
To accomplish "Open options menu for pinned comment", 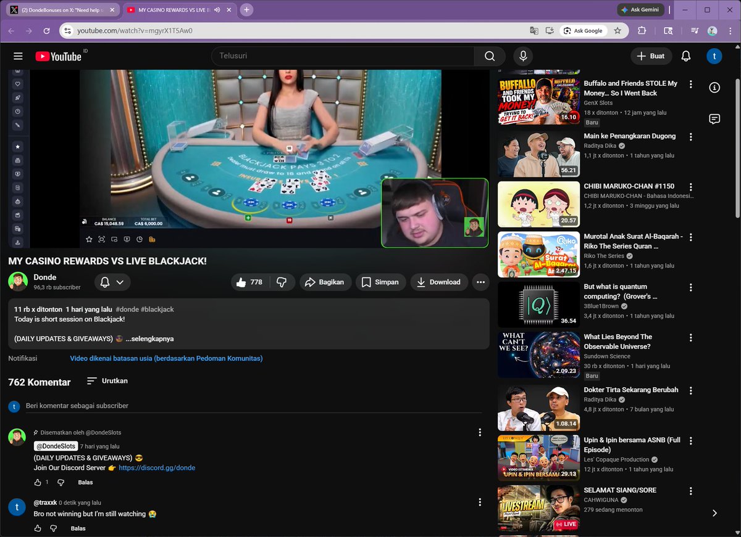I will click(x=480, y=433).
